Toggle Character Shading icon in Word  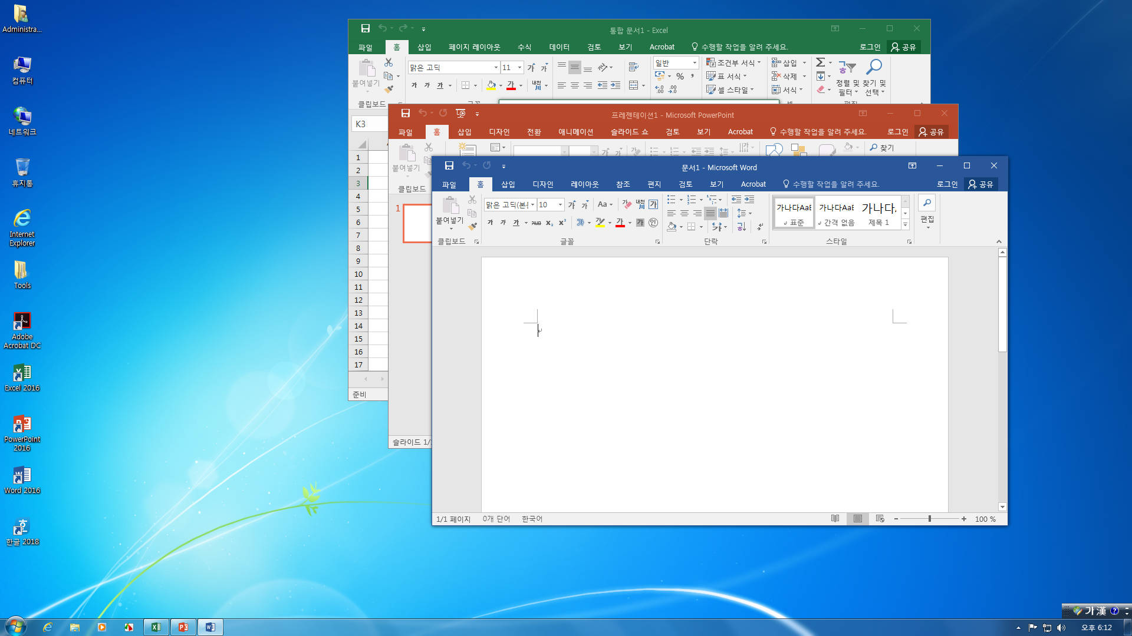pyautogui.click(x=640, y=223)
